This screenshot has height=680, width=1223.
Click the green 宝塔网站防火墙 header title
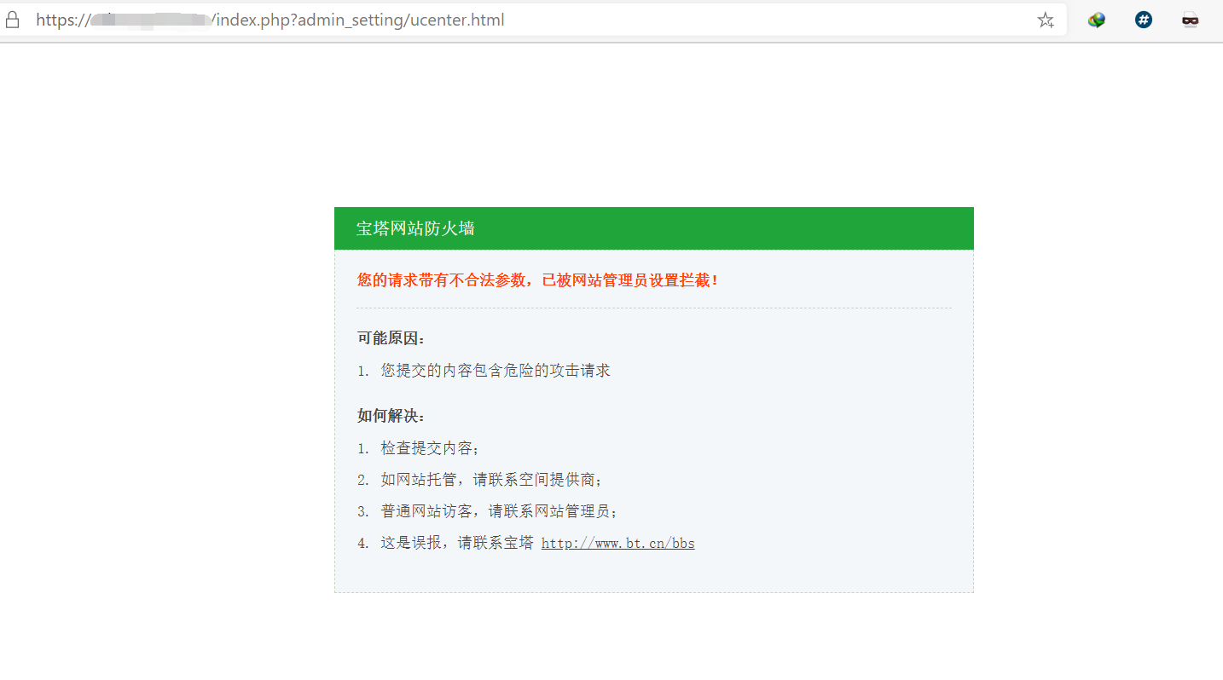[415, 228]
